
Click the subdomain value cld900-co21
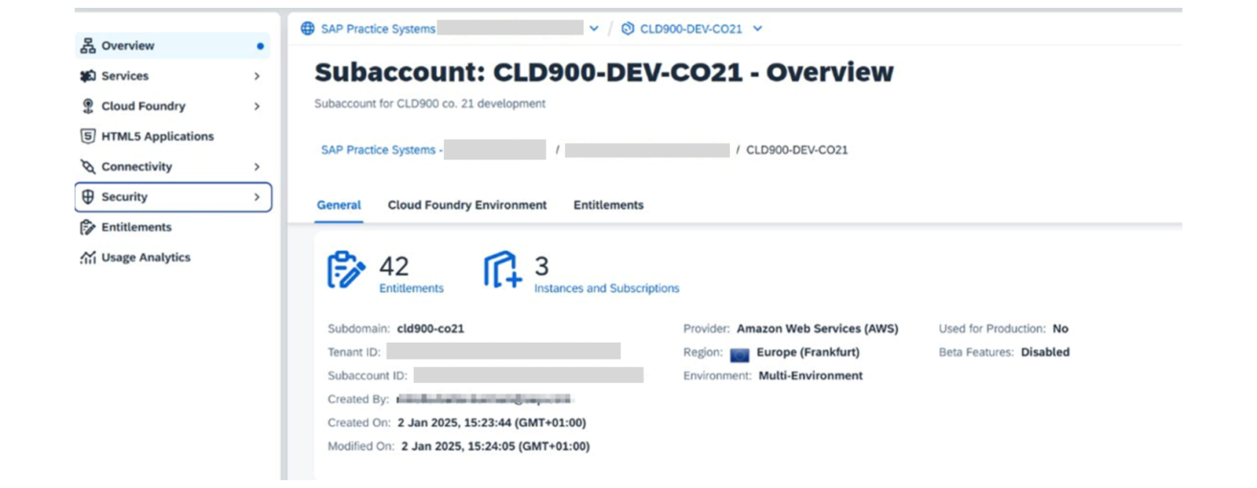[x=431, y=329]
